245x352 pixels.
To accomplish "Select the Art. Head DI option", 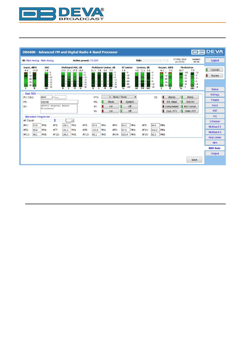I will coord(171,102).
